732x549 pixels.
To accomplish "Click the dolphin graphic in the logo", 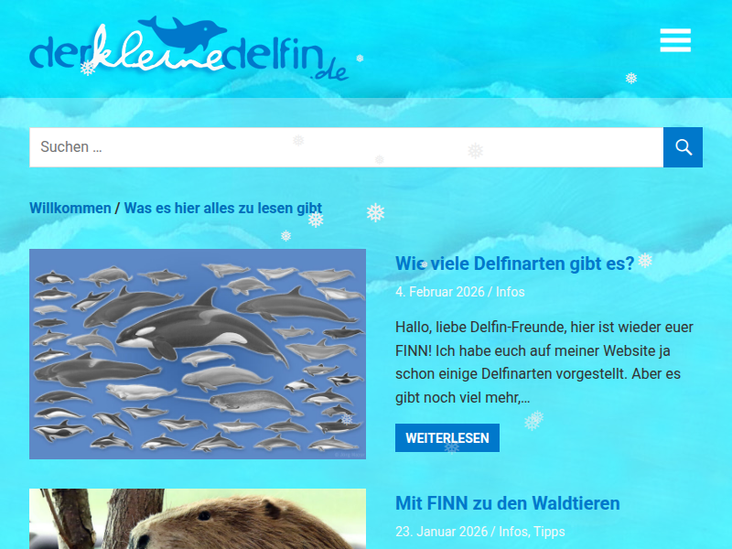I will tap(183, 34).
